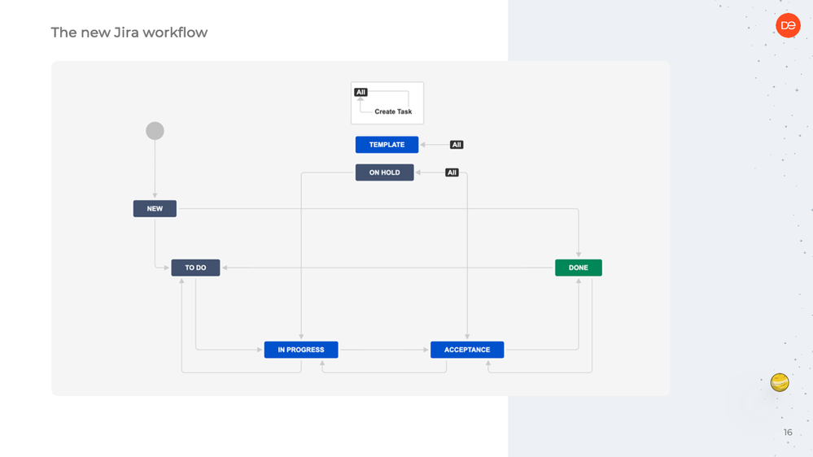Click the blue TEMPLATE status node
Image resolution: width=813 pixels, height=457 pixels.
point(387,145)
